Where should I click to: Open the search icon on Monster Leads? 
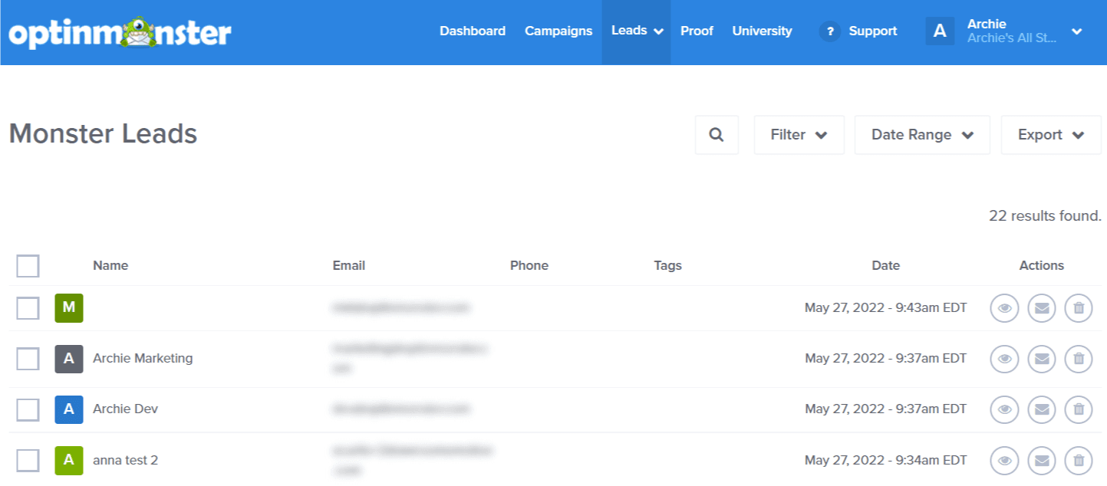[716, 134]
